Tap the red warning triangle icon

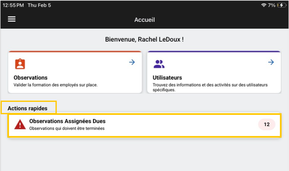click(20, 124)
